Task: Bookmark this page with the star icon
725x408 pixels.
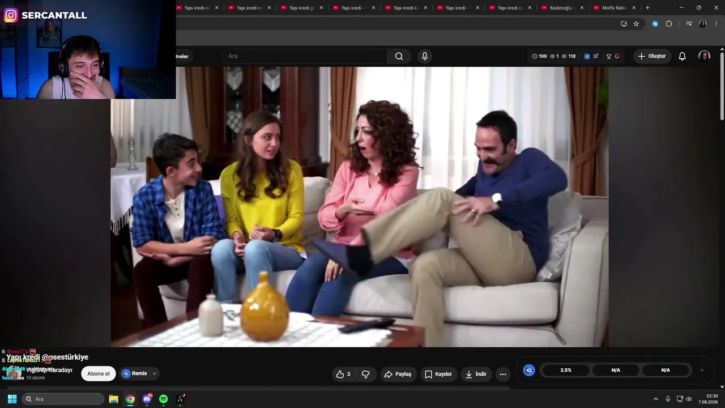Action: point(636,24)
